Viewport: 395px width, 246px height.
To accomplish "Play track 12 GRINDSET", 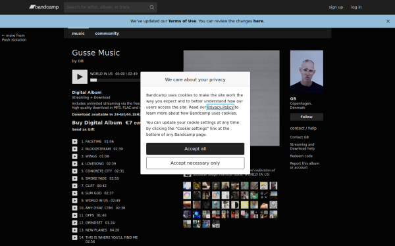I will click(x=75, y=222).
